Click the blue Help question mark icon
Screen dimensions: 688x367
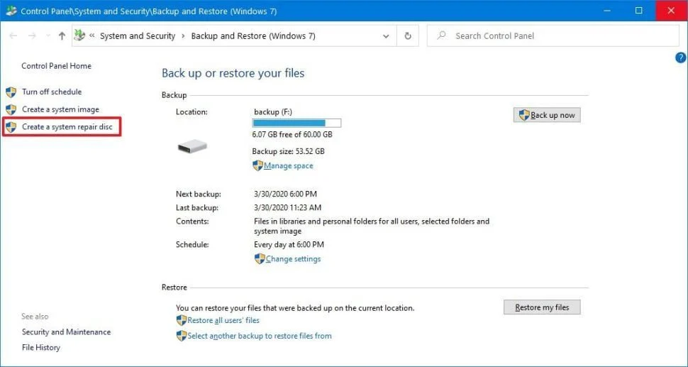point(681,57)
